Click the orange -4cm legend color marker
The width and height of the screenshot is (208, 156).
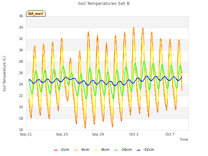[x=76, y=150]
